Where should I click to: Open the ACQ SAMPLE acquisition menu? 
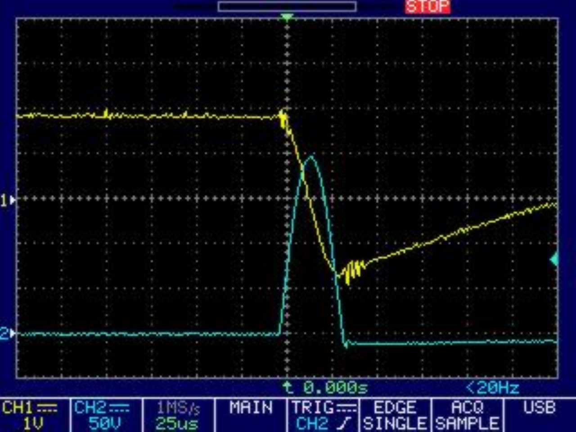click(x=467, y=415)
